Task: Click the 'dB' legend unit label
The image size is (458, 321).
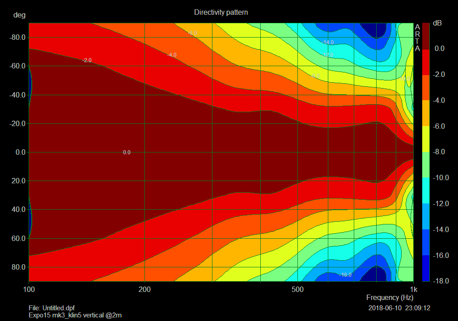Action: [437, 23]
